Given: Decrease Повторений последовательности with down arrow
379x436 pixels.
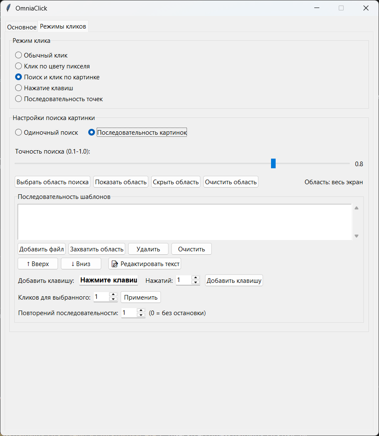Looking at the screenshot, I should point(141,315).
